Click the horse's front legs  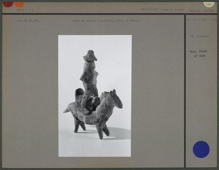coord(103,130)
